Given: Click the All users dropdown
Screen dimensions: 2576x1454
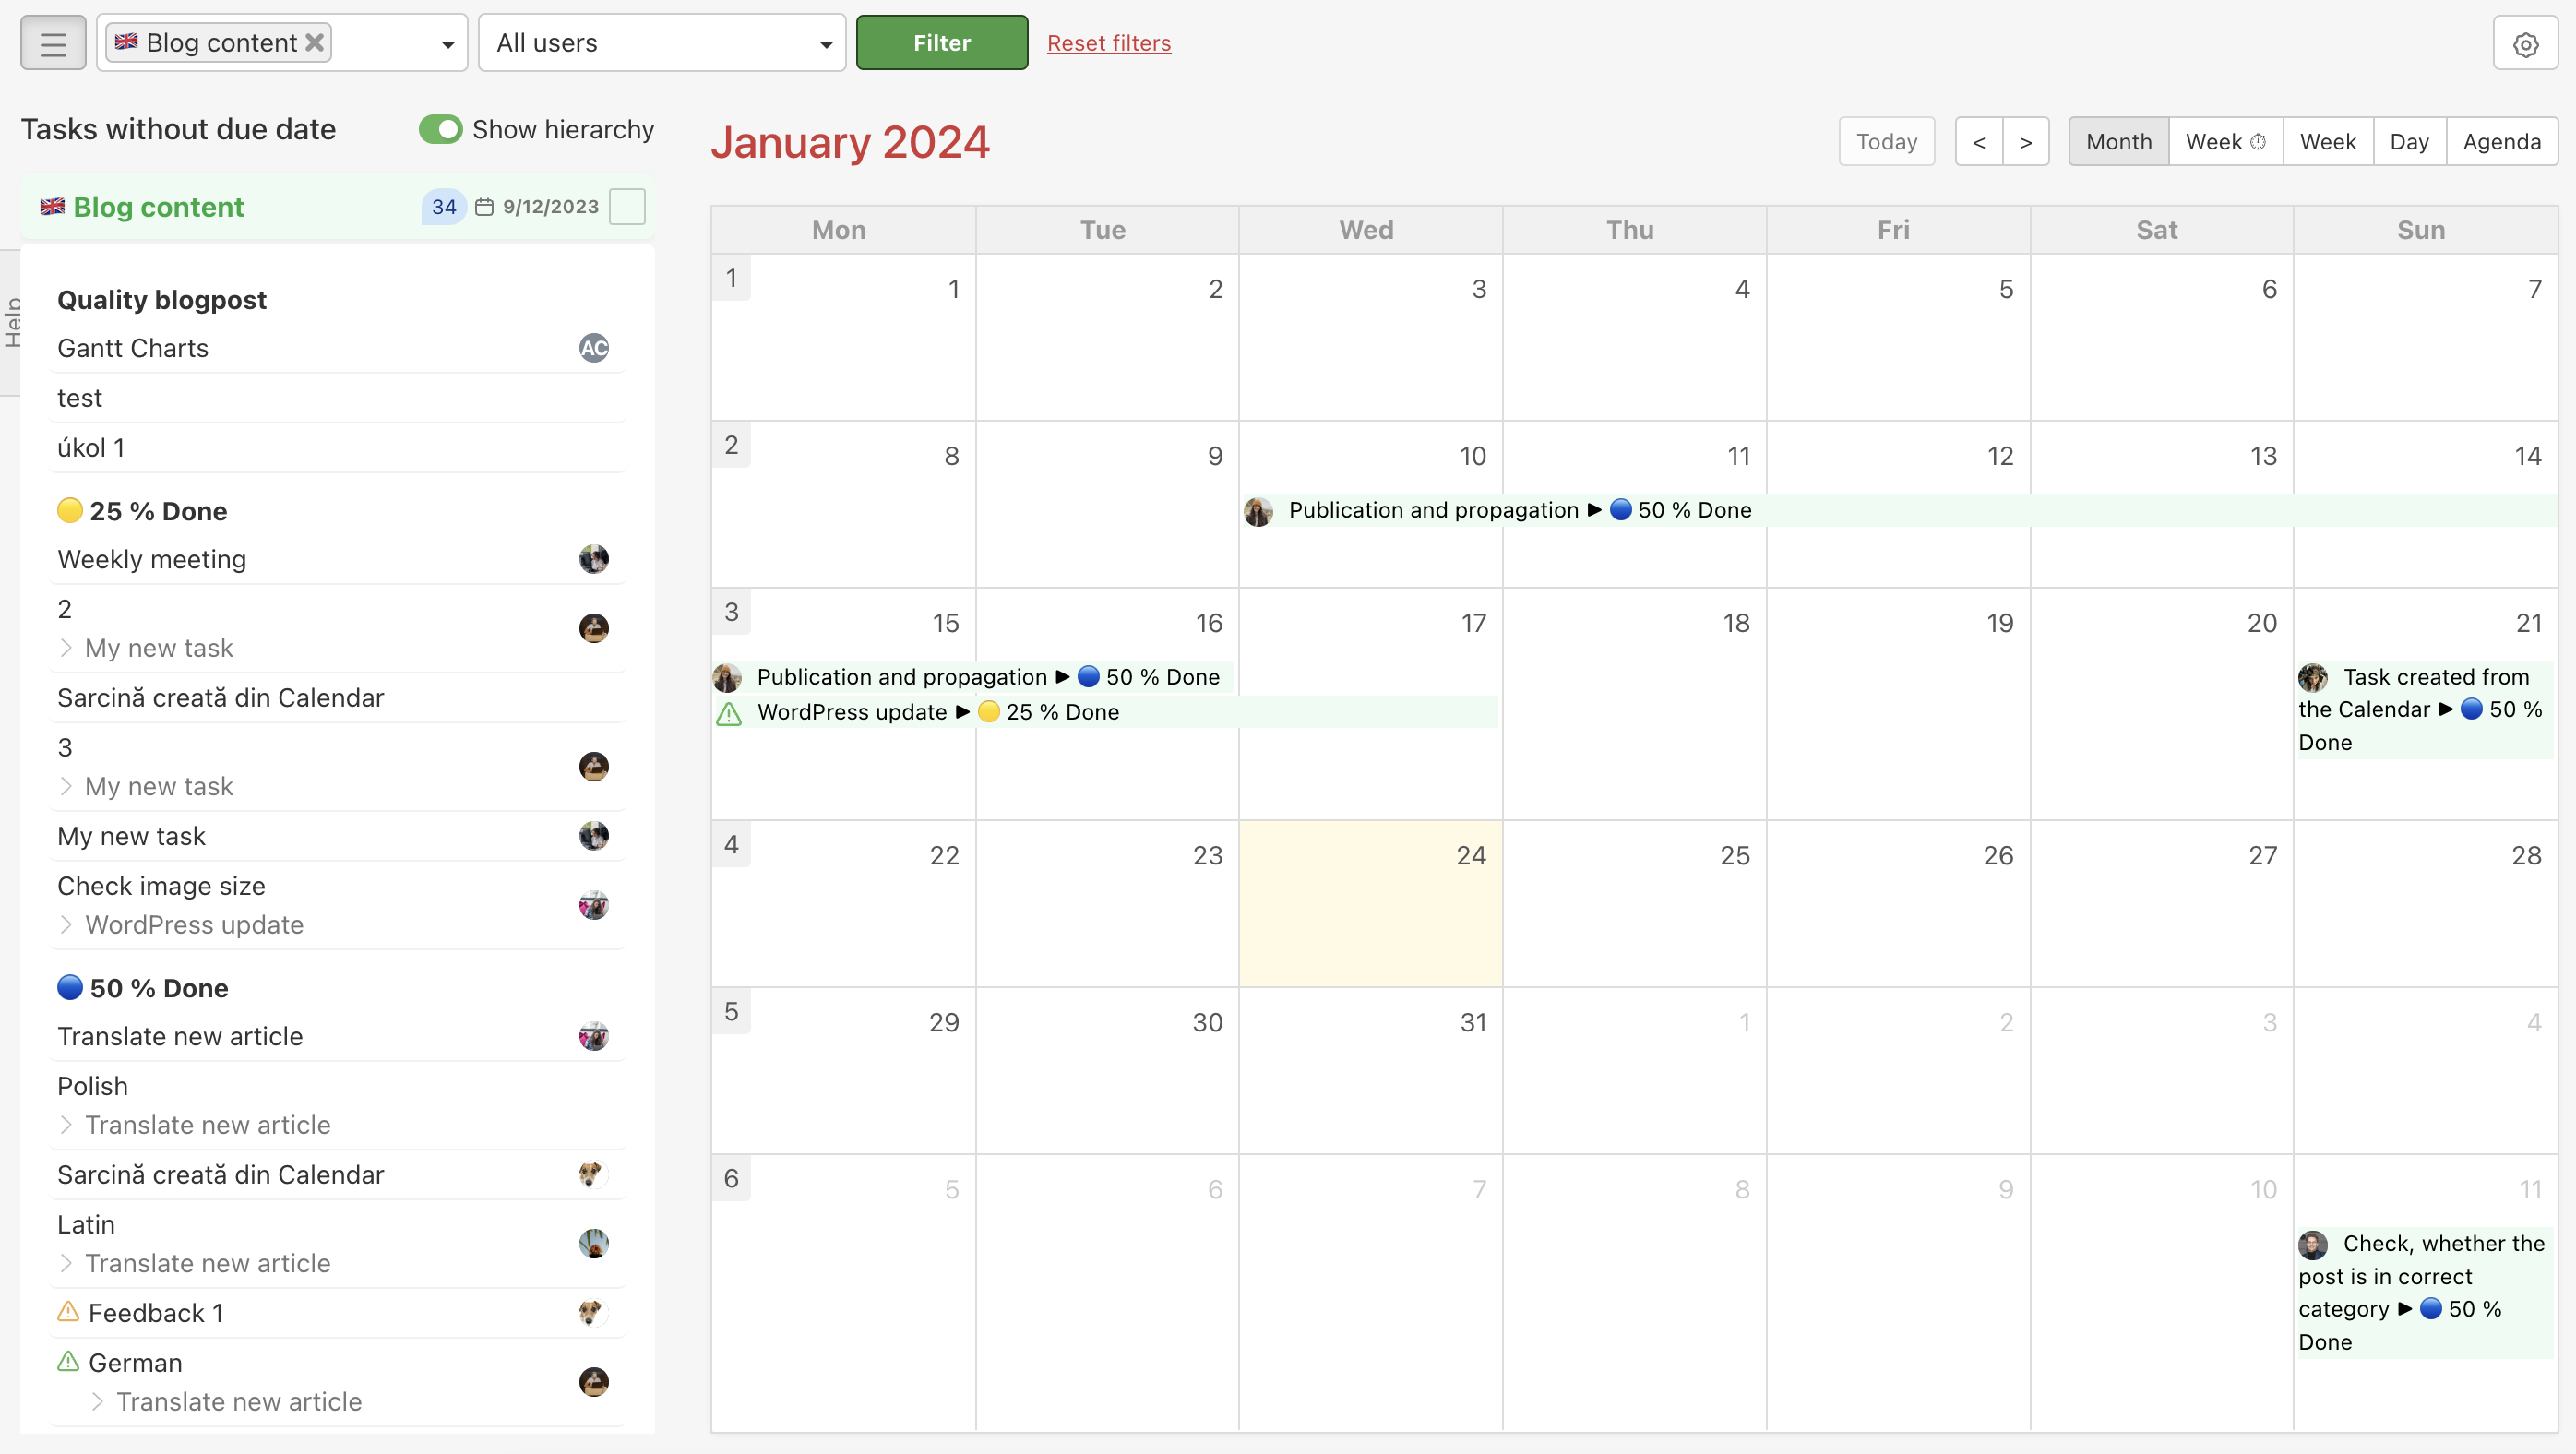Looking at the screenshot, I should 662,42.
